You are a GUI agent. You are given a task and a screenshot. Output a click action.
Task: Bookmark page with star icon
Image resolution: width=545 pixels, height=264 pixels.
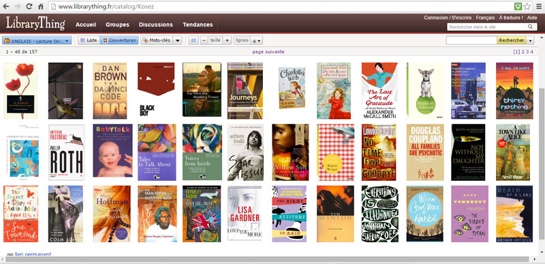click(x=527, y=6)
